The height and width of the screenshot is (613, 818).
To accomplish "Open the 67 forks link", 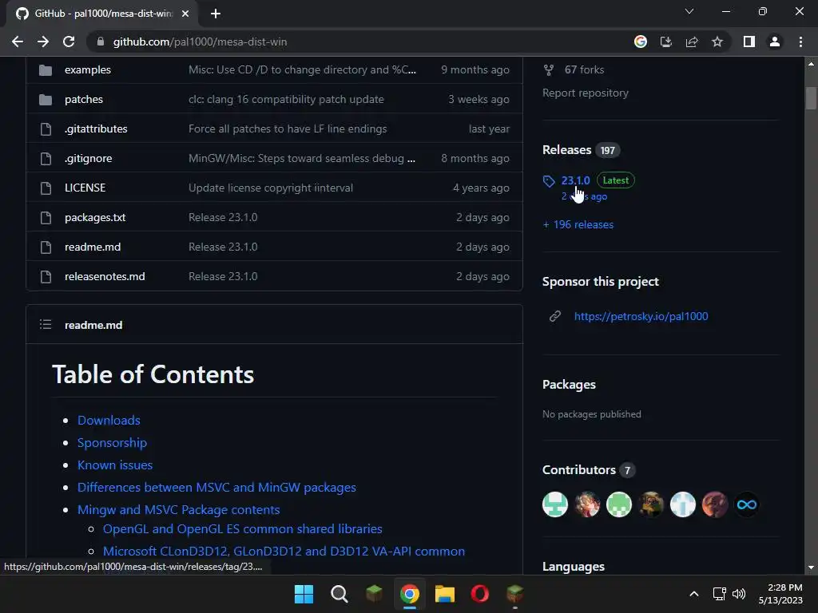I will point(584,69).
